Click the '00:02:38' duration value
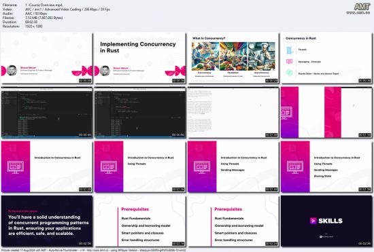Viewport: 374px width, 252px height. (x=31, y=22)
